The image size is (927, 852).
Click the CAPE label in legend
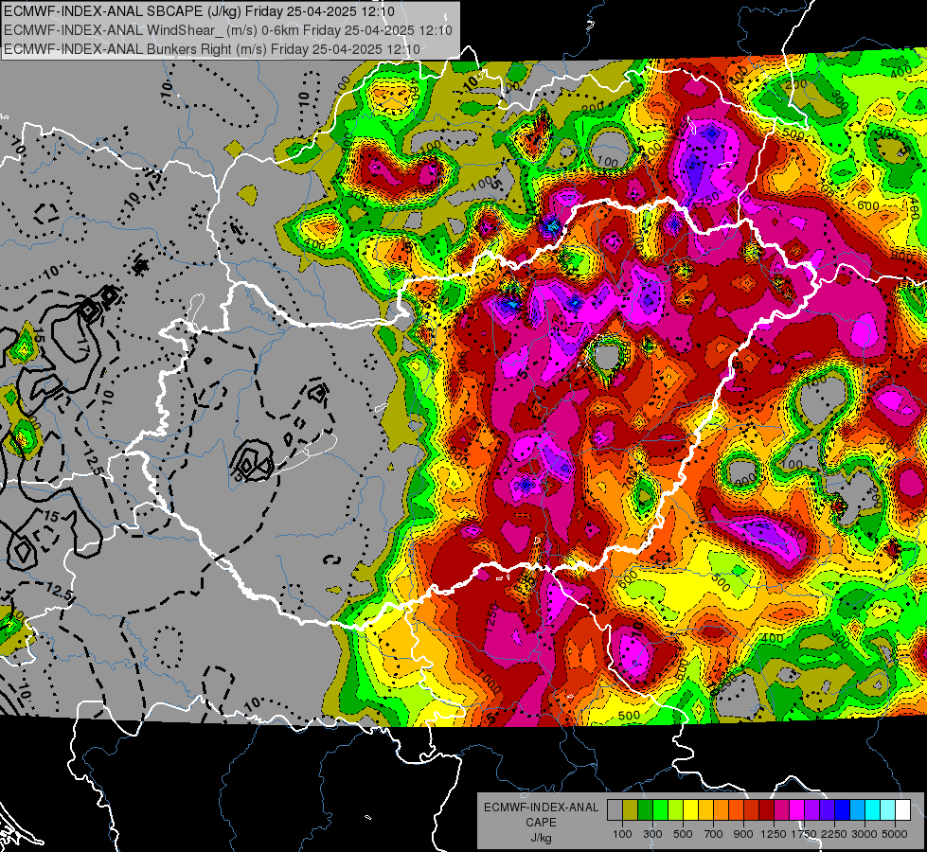click(542, 823)
